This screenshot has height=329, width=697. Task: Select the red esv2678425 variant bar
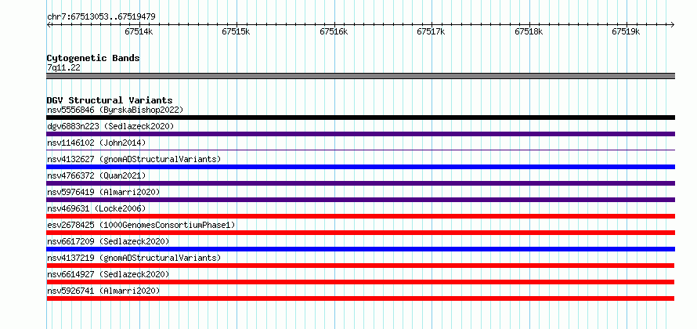coord(361,233)
